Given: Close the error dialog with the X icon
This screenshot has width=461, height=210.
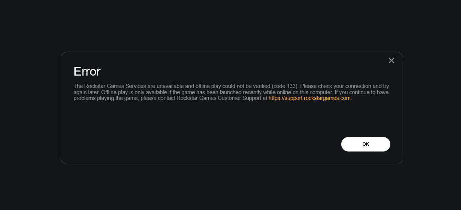Looking at the screenshot, I should coord(391,60).
